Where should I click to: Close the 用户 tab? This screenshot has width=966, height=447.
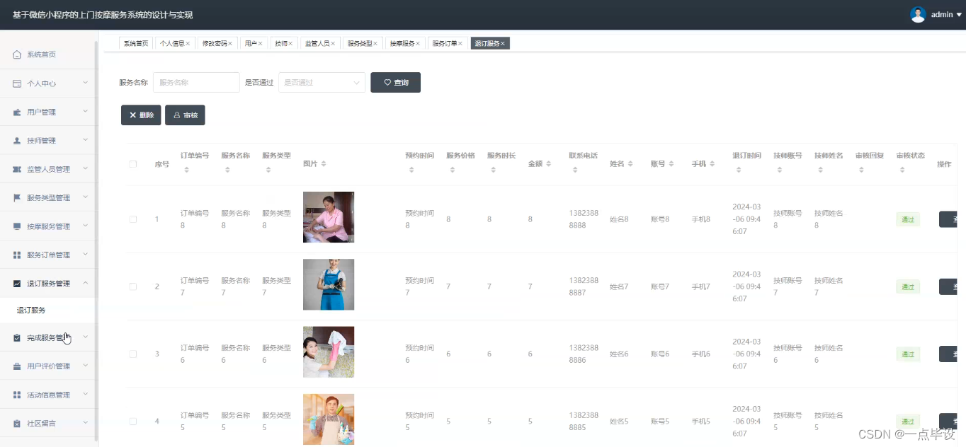260,43
